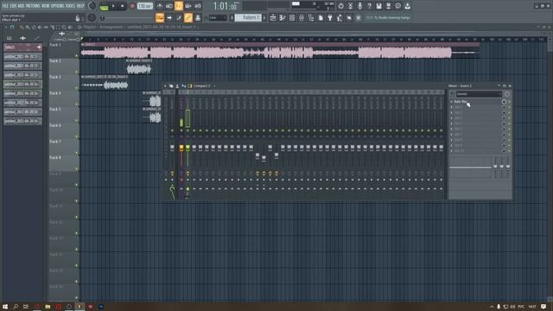553x311 pixels.
Task: Open Windows Start menu
Action: (5, 307)
